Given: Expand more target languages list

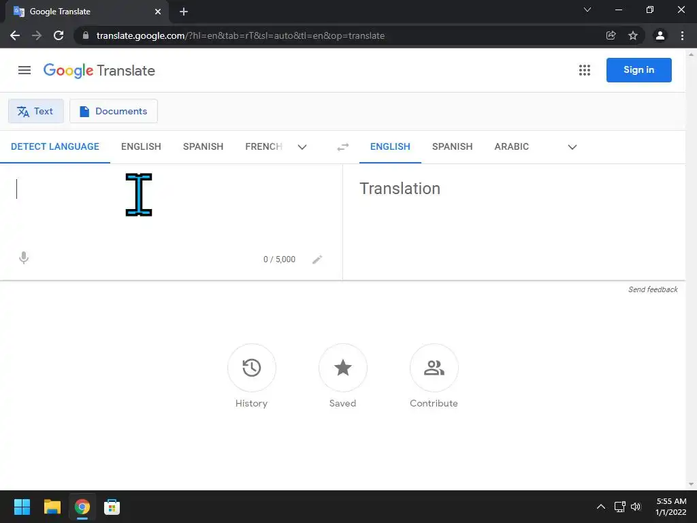Looking at the screenshot, I should (572, 147).
